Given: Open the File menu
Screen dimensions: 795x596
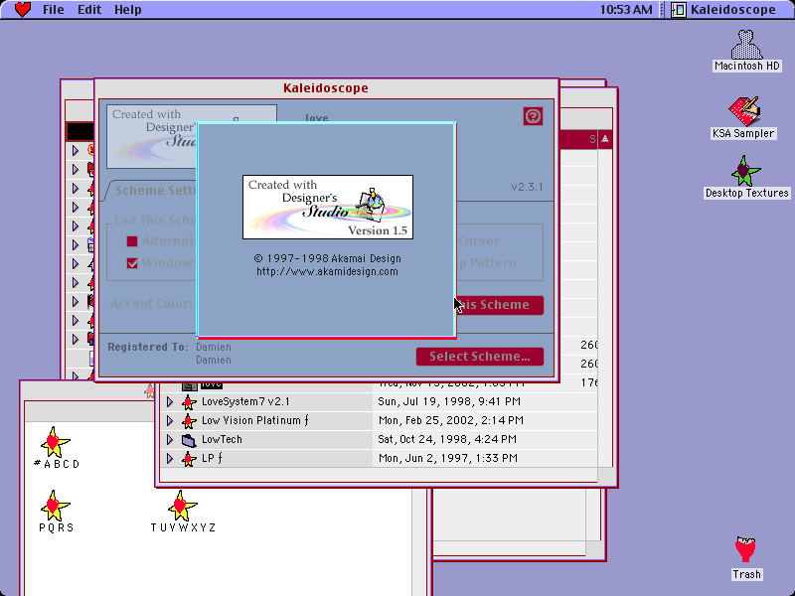Looking at the screenshot, I should tap(54, 10).
